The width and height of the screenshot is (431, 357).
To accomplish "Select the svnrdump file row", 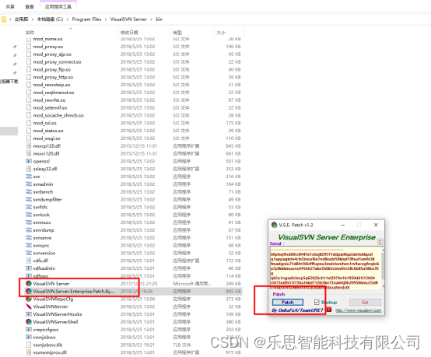I will pos(133,230).
